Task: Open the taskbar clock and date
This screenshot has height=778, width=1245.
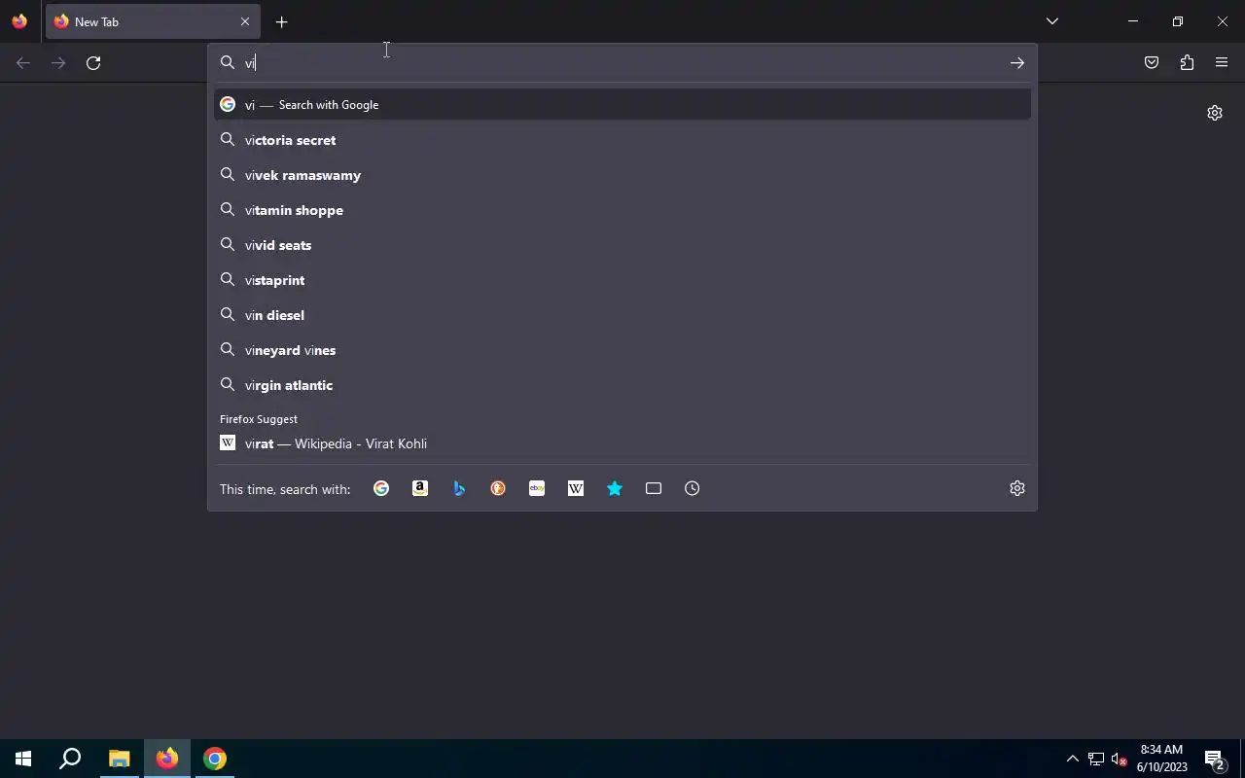Action: 1162,759
